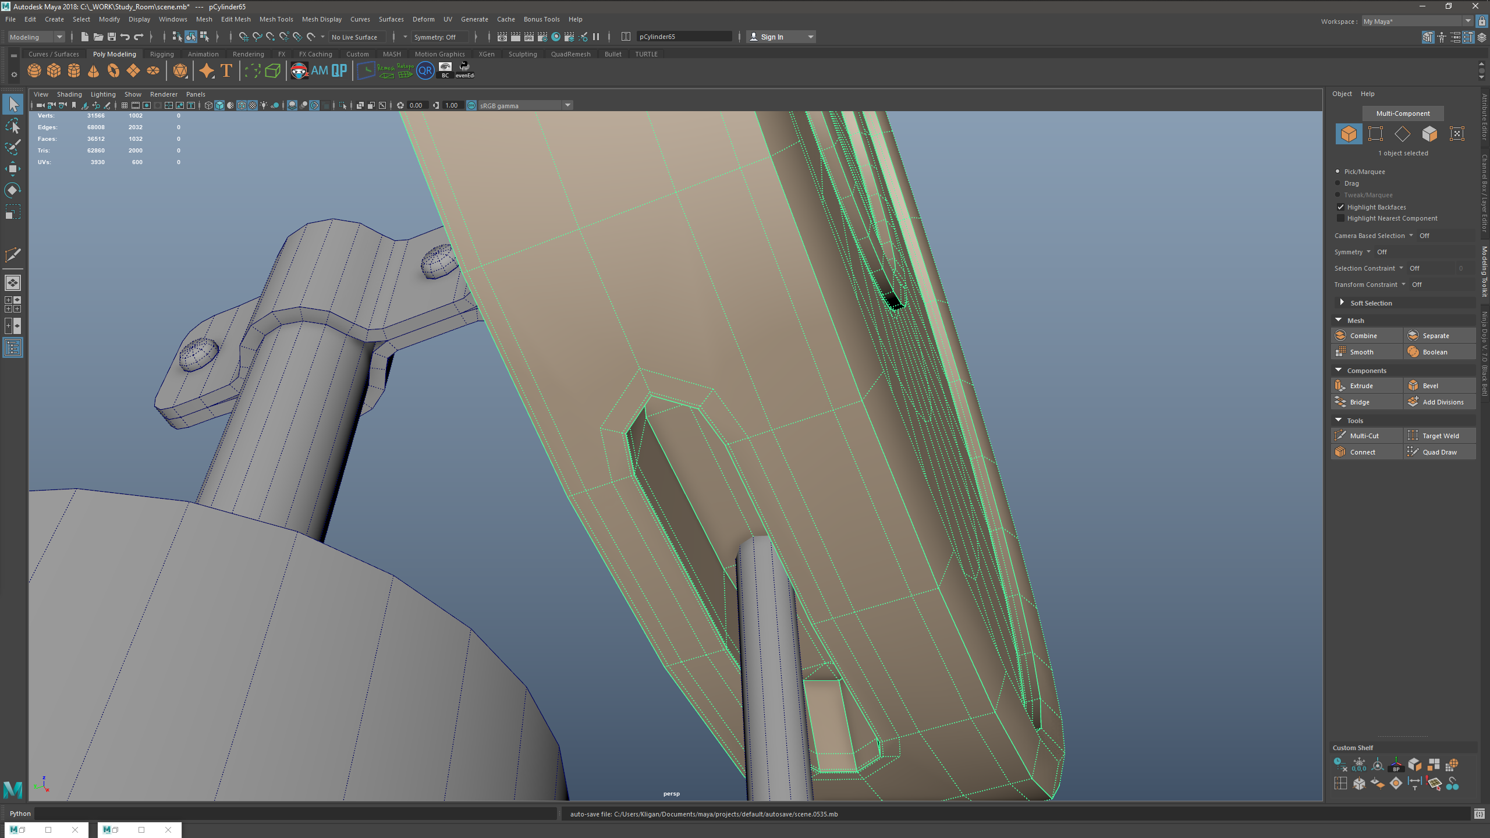Click the QP shelf button
Screen dimensions: 1490x838
click(x=339, y=71)
